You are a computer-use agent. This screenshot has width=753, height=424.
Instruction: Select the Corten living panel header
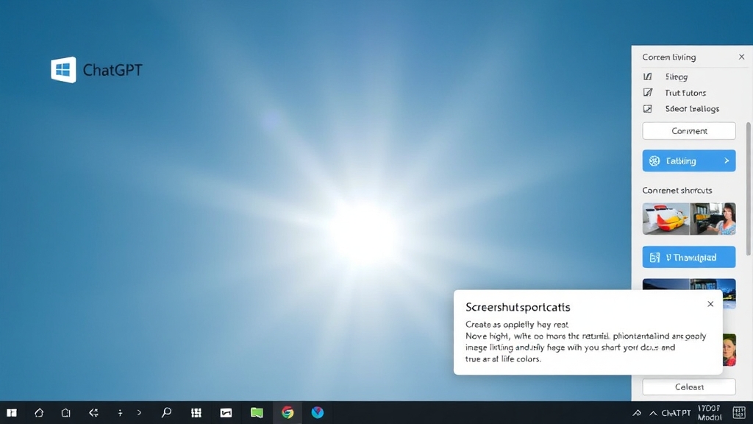coord(668,57)
